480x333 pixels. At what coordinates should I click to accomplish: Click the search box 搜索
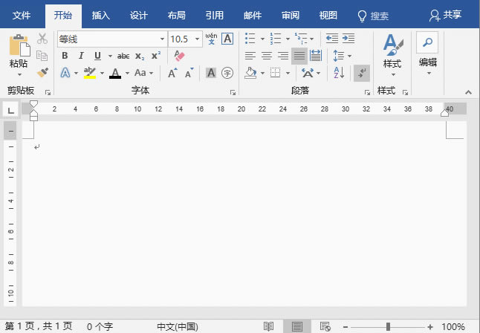click(374, 16)
